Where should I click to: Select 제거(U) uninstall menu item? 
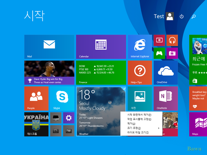pyautogui.click(x=141, y=124)
